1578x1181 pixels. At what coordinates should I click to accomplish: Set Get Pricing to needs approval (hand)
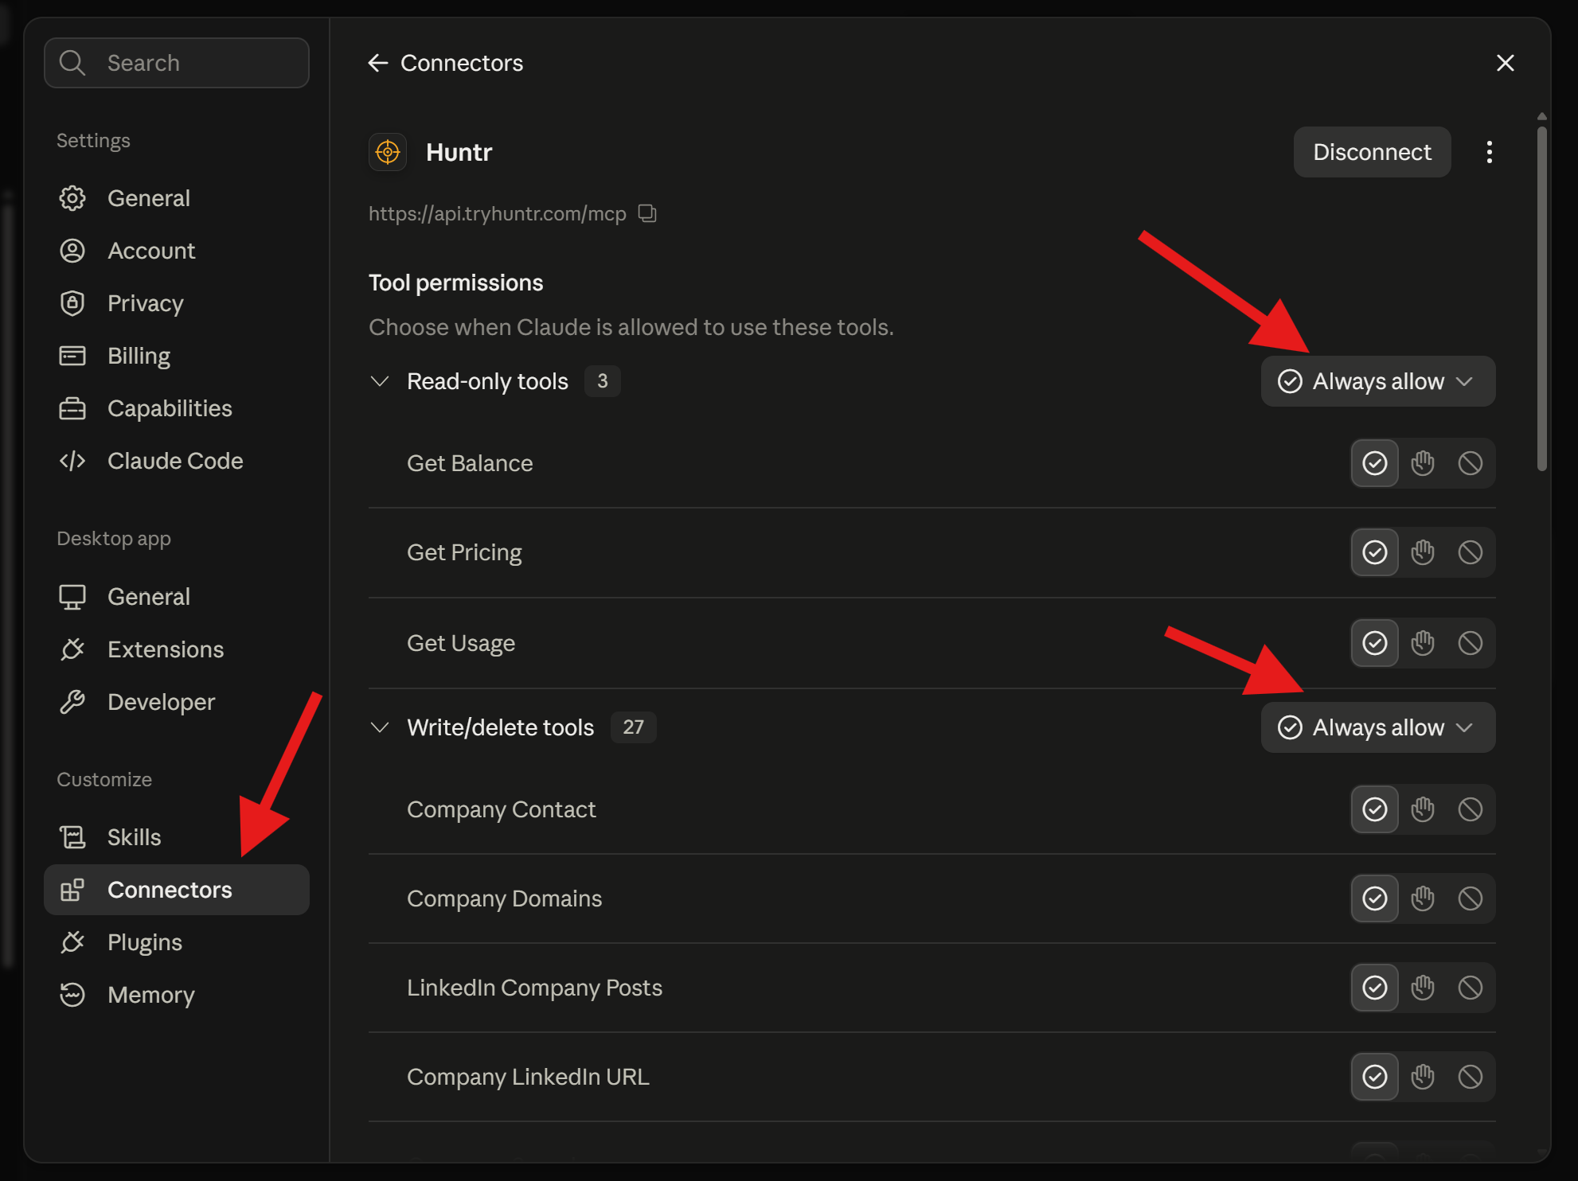pos(1423,552)
